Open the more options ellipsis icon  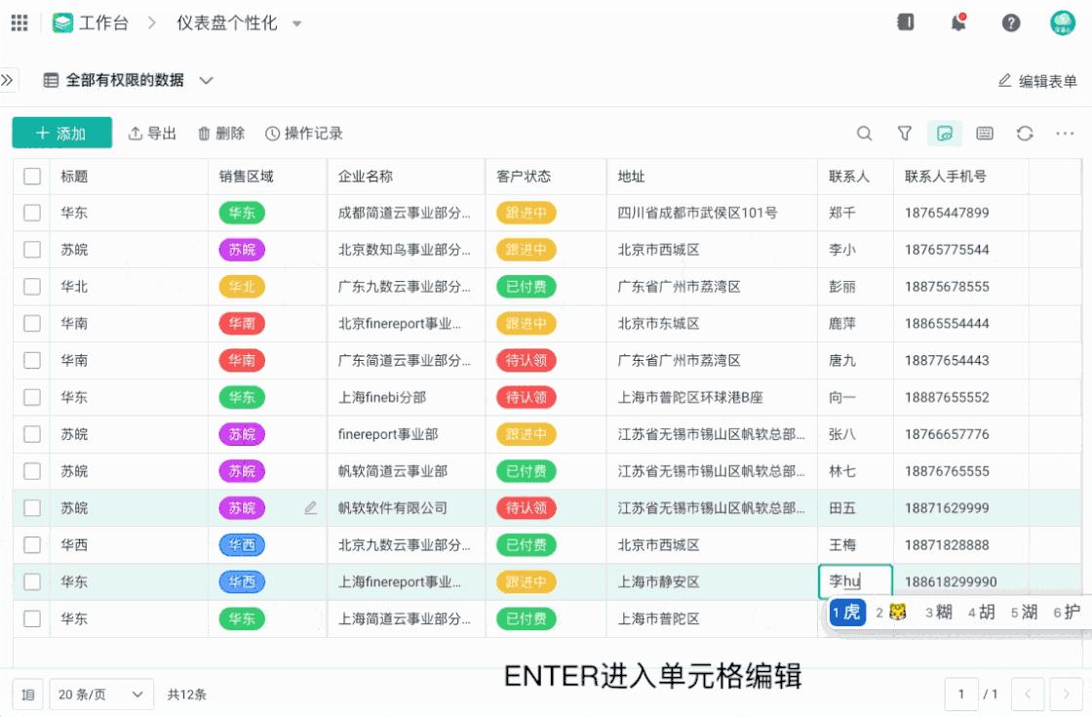(1064, 133)
